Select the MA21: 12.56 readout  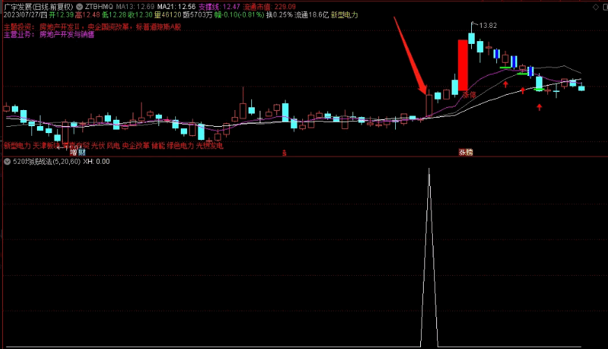pos(177,6)
